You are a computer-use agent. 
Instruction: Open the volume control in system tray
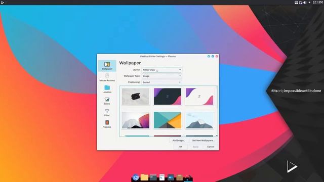(305, 3)
